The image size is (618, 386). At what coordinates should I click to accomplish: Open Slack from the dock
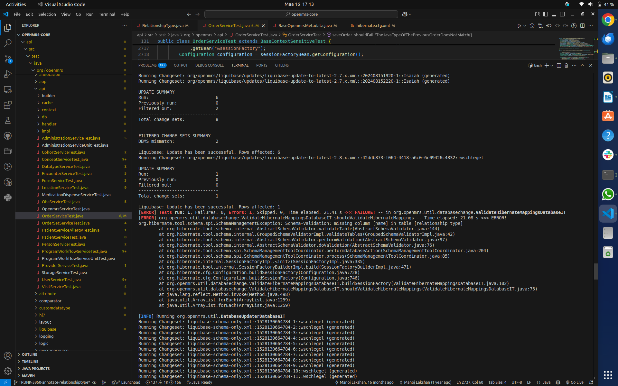pos(608,155)
